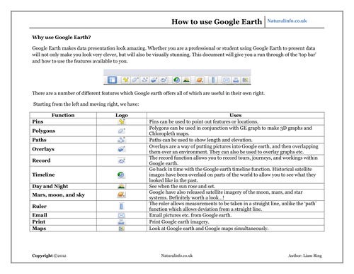Screen dimensions: 354x274
Task: Click the Pins logo in table row
Action: (x=121, y=121)
